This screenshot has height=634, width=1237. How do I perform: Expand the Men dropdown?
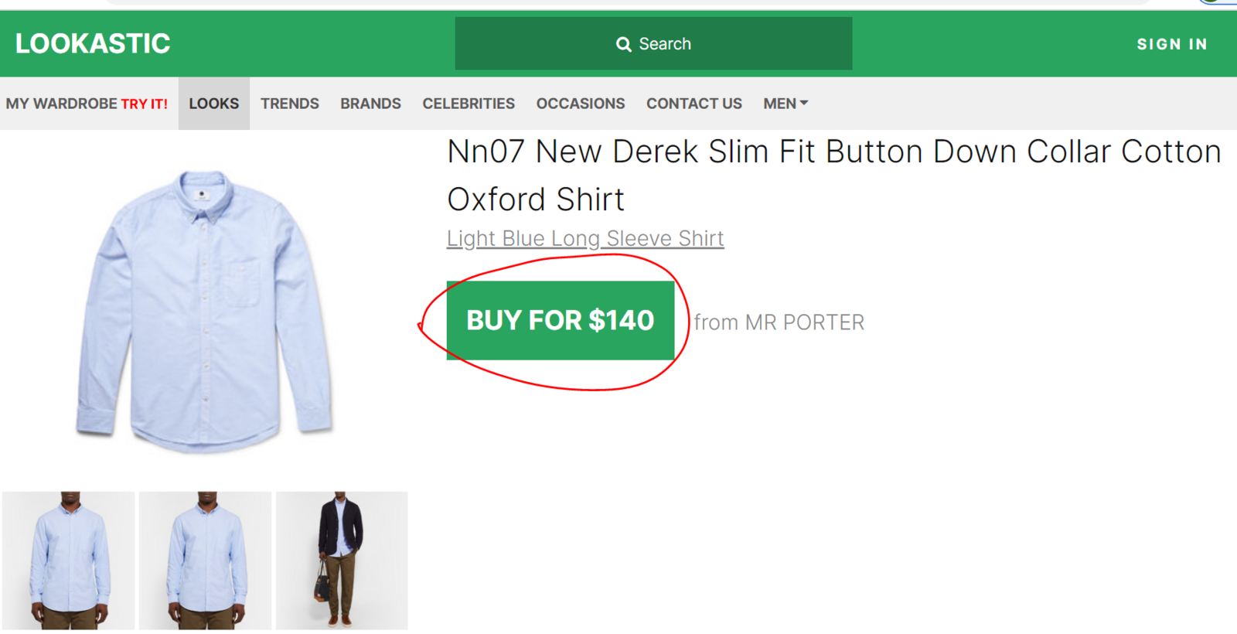coord(785,104)
